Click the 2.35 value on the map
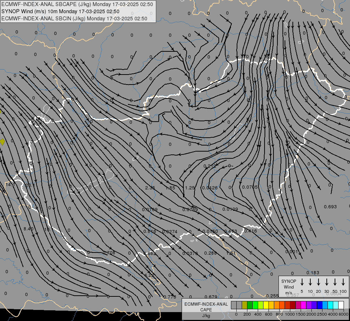350x321 pixels. [x=150, y=188]
